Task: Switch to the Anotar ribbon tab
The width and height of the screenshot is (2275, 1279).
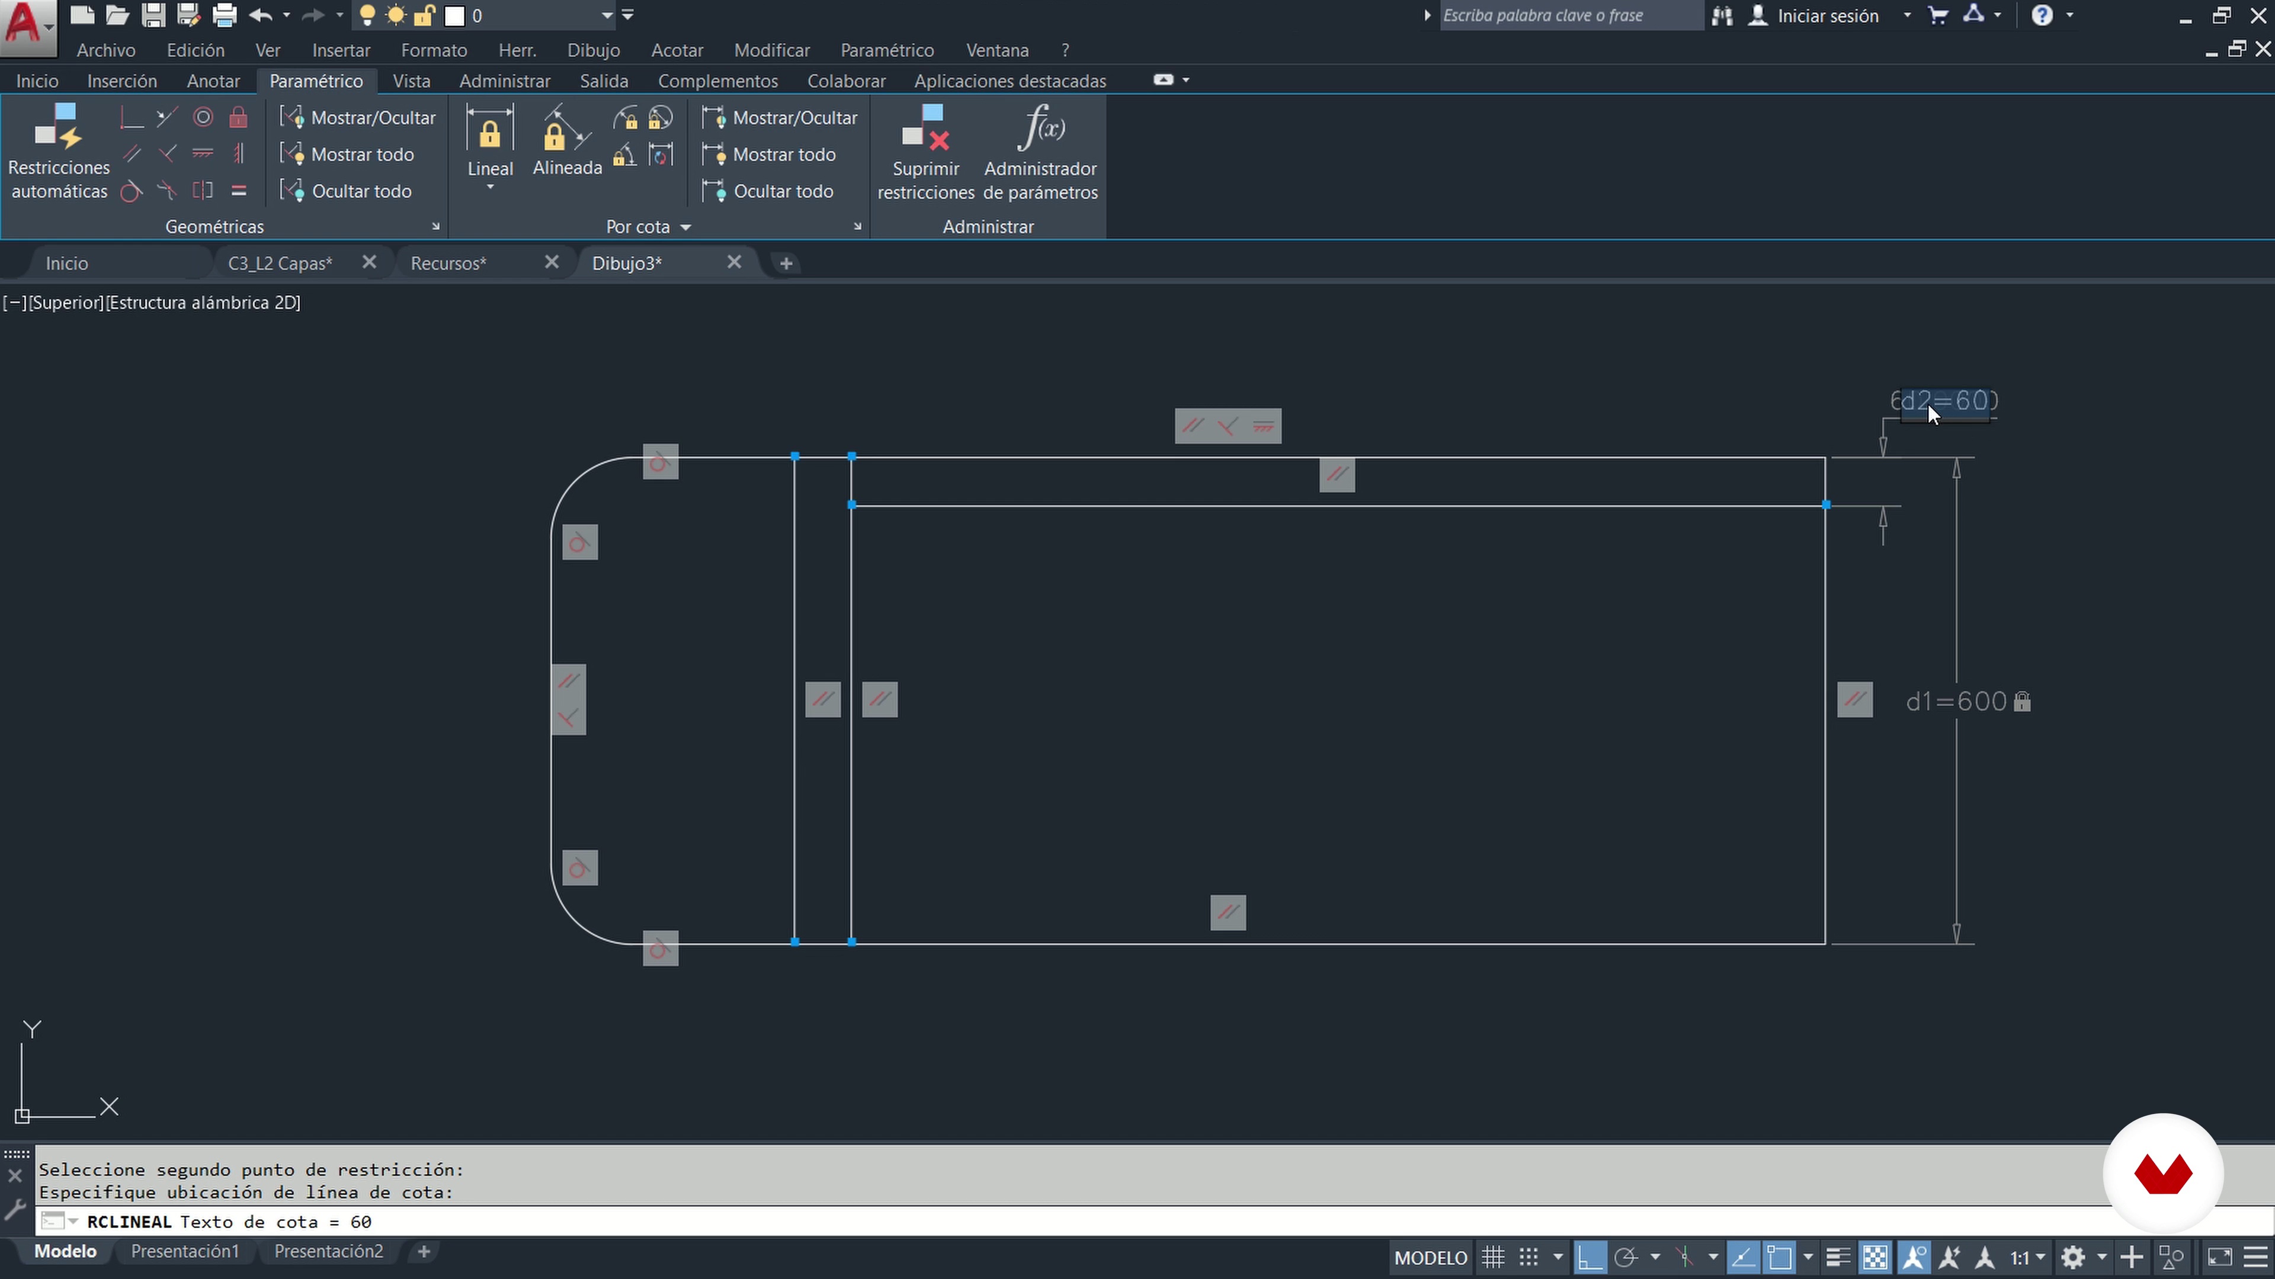Action: point(213,81)
